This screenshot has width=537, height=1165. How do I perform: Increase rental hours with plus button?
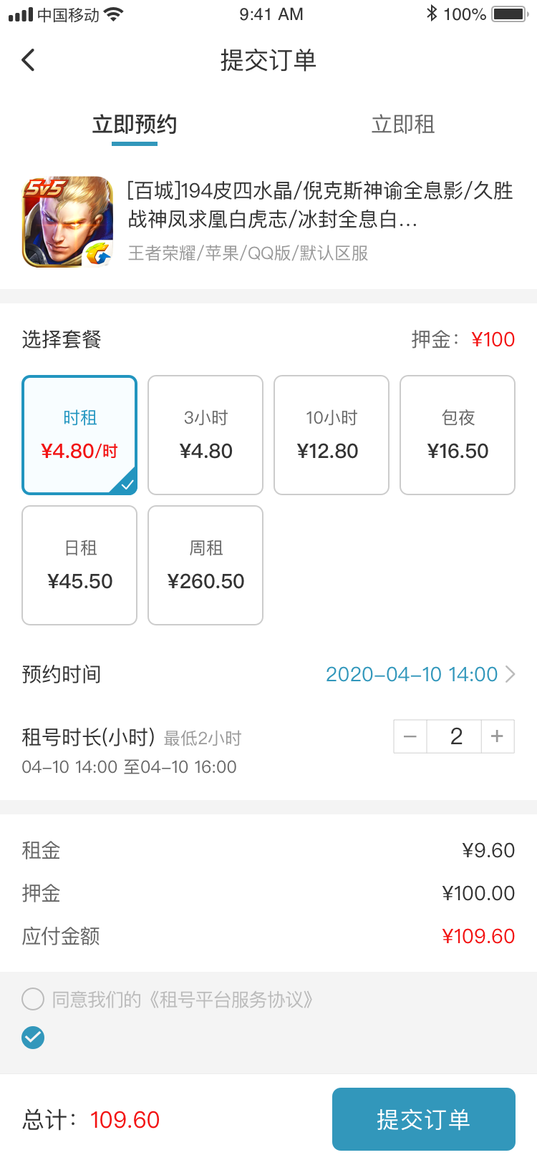click(498, 736)
